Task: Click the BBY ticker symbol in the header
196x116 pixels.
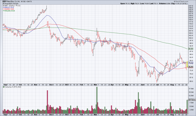Action: (5, 2)
